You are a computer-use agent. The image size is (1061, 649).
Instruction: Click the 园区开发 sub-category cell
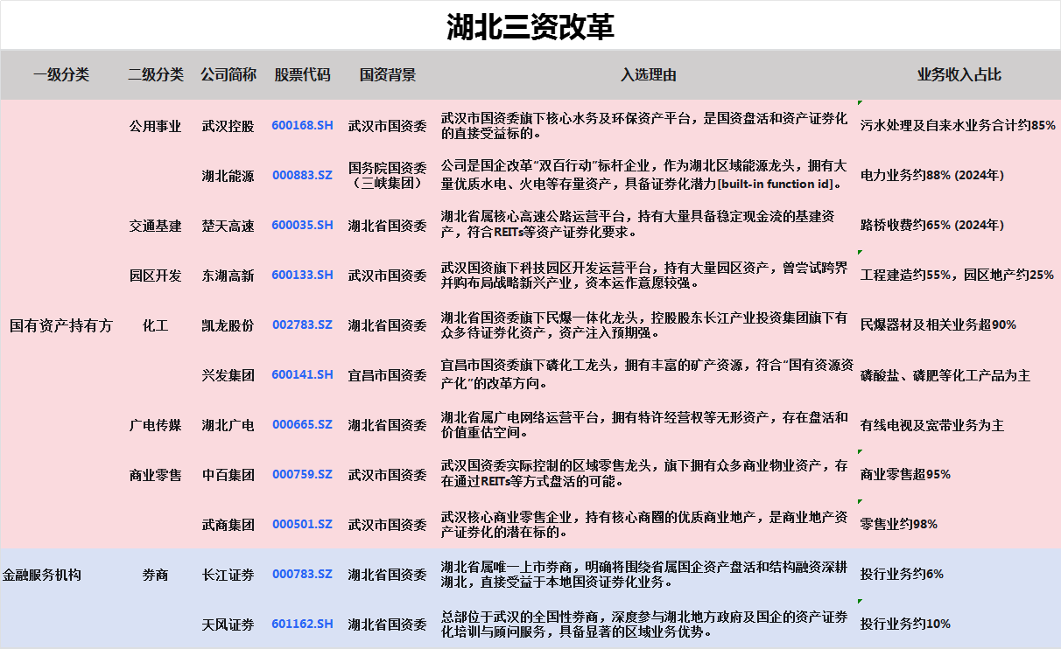[x=156, y=276]
